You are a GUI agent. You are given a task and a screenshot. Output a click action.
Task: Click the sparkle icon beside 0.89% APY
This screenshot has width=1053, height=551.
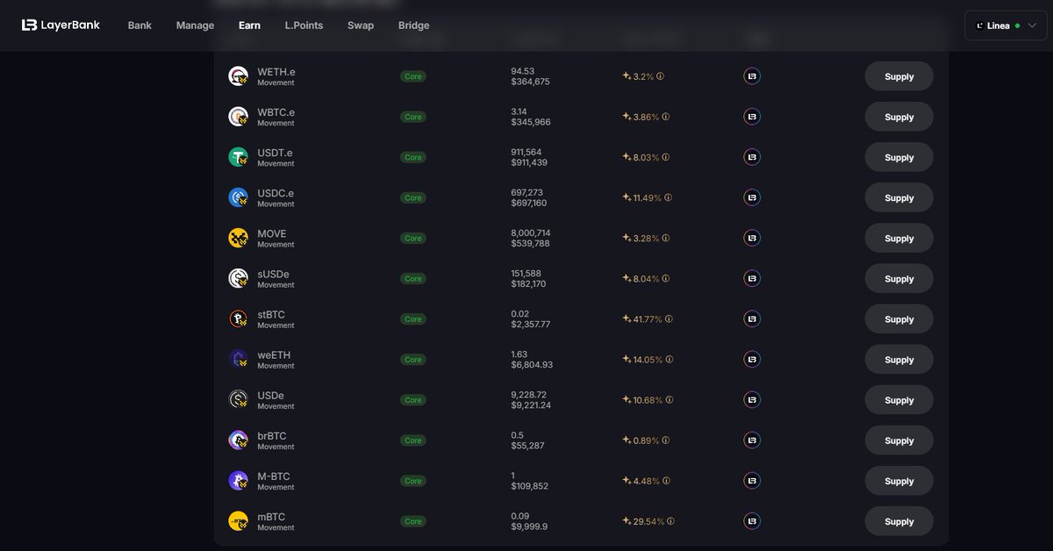(627, 440)
